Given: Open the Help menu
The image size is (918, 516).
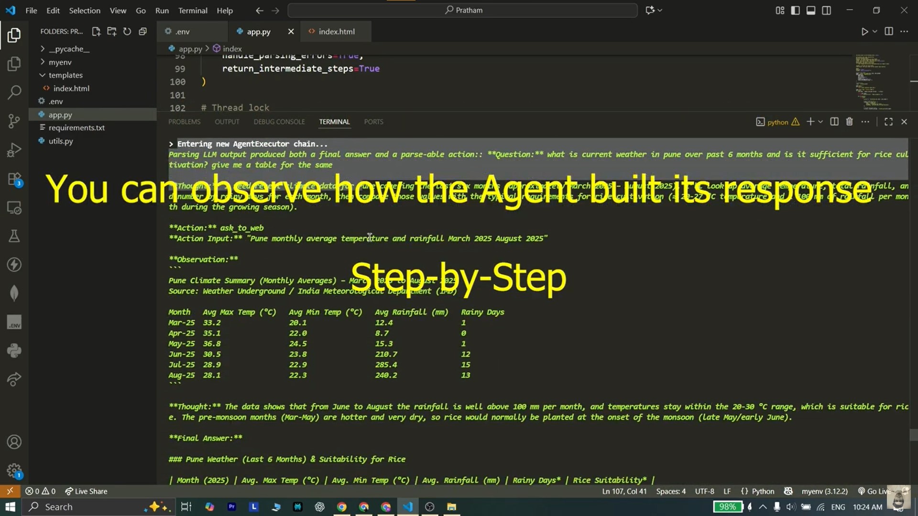Looking at the screenshot, I should [x=225, y=11].
